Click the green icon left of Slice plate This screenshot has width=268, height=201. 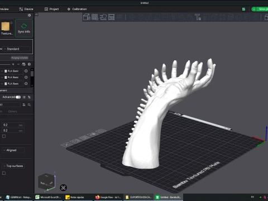point(243,9)
